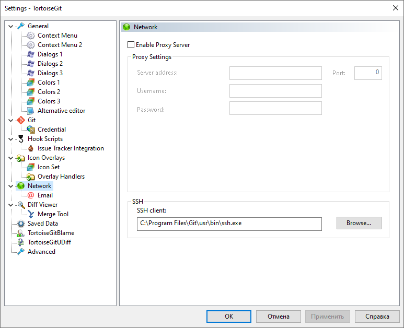
Task: Click the Merge Tool icon
Action: point(31,214)
